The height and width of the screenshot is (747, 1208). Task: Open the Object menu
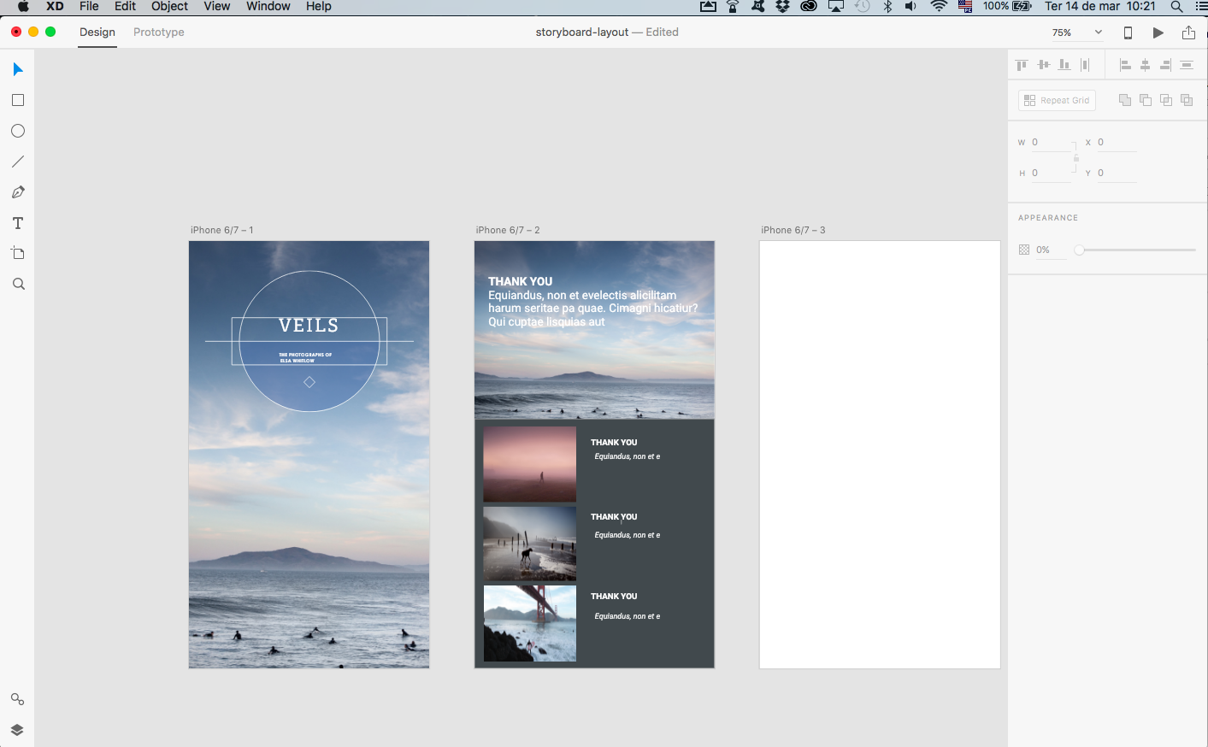[169, 7]
